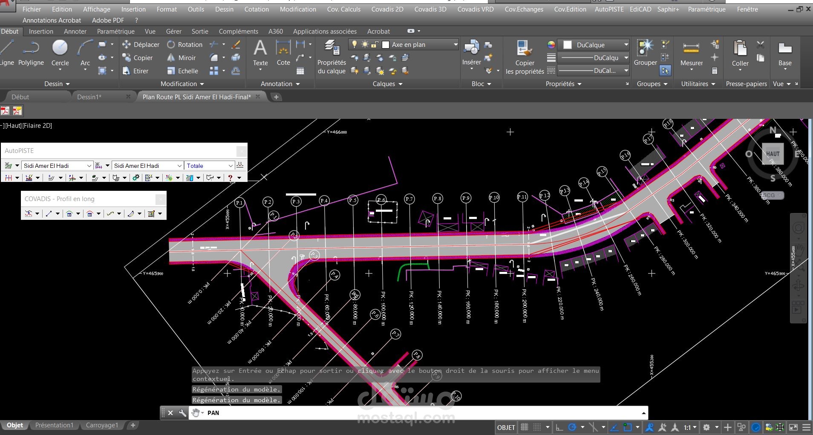813x435 pixels.
Task: Open the Totale dropdown in AutoPISTE toolbar
Action: pos(231,165)
